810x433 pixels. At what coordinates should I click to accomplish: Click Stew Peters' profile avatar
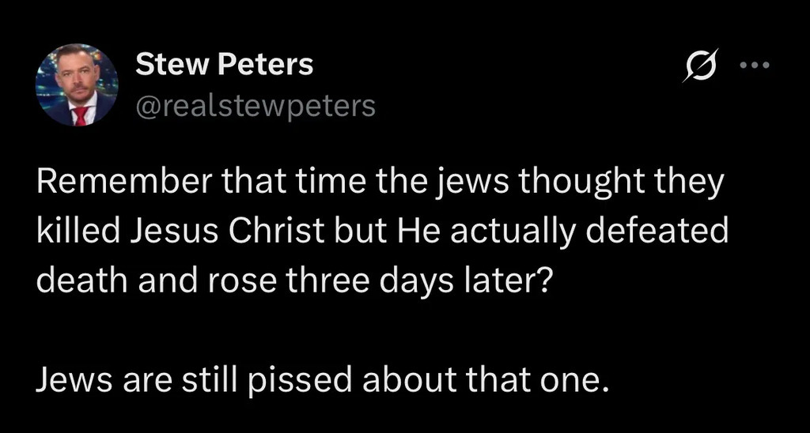[x=77, y=85]
